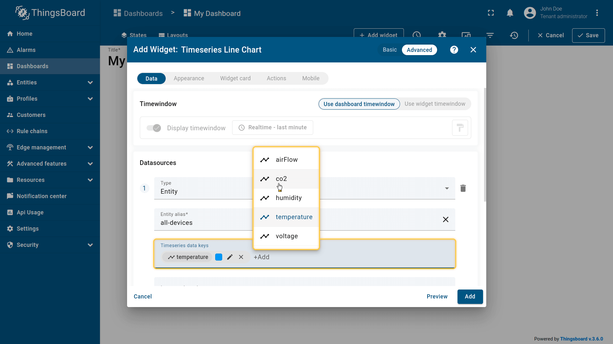The height and width of the screenshot is (344, 613).
Task: Delete datasource with trash icon
Action: coord(463,188)
